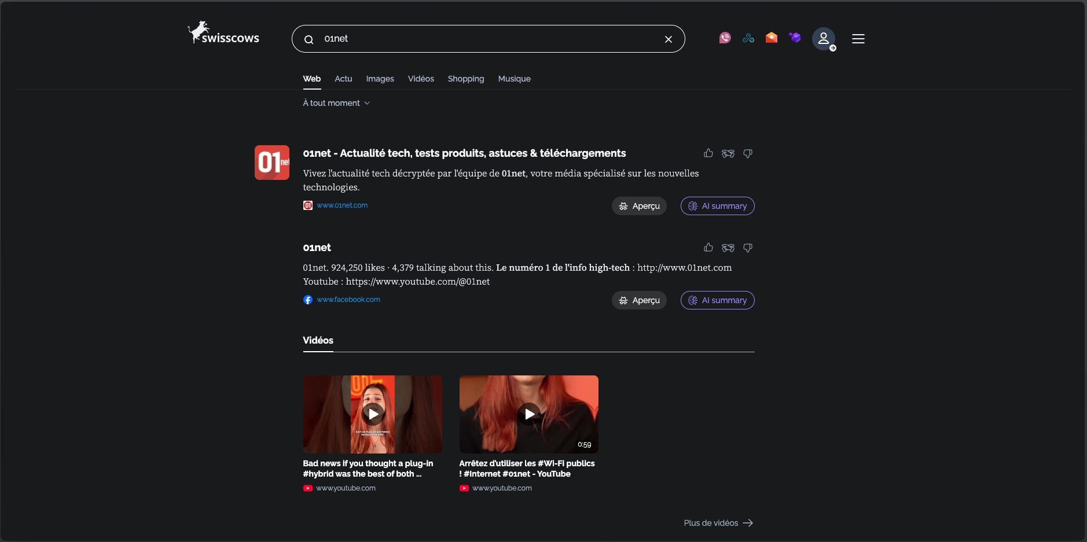Dislike the 01net Facebook result
The width and height of the screenshot is (1087, 542).
[x=748, y=248]
